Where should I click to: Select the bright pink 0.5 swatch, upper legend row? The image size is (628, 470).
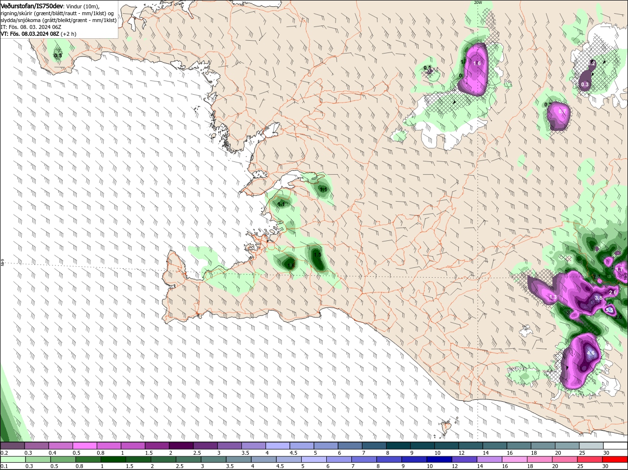[x=84, y=445]
